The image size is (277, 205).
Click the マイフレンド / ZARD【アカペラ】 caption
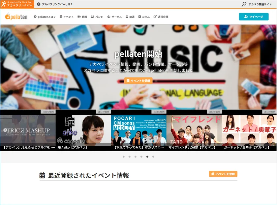click(192, 147)
